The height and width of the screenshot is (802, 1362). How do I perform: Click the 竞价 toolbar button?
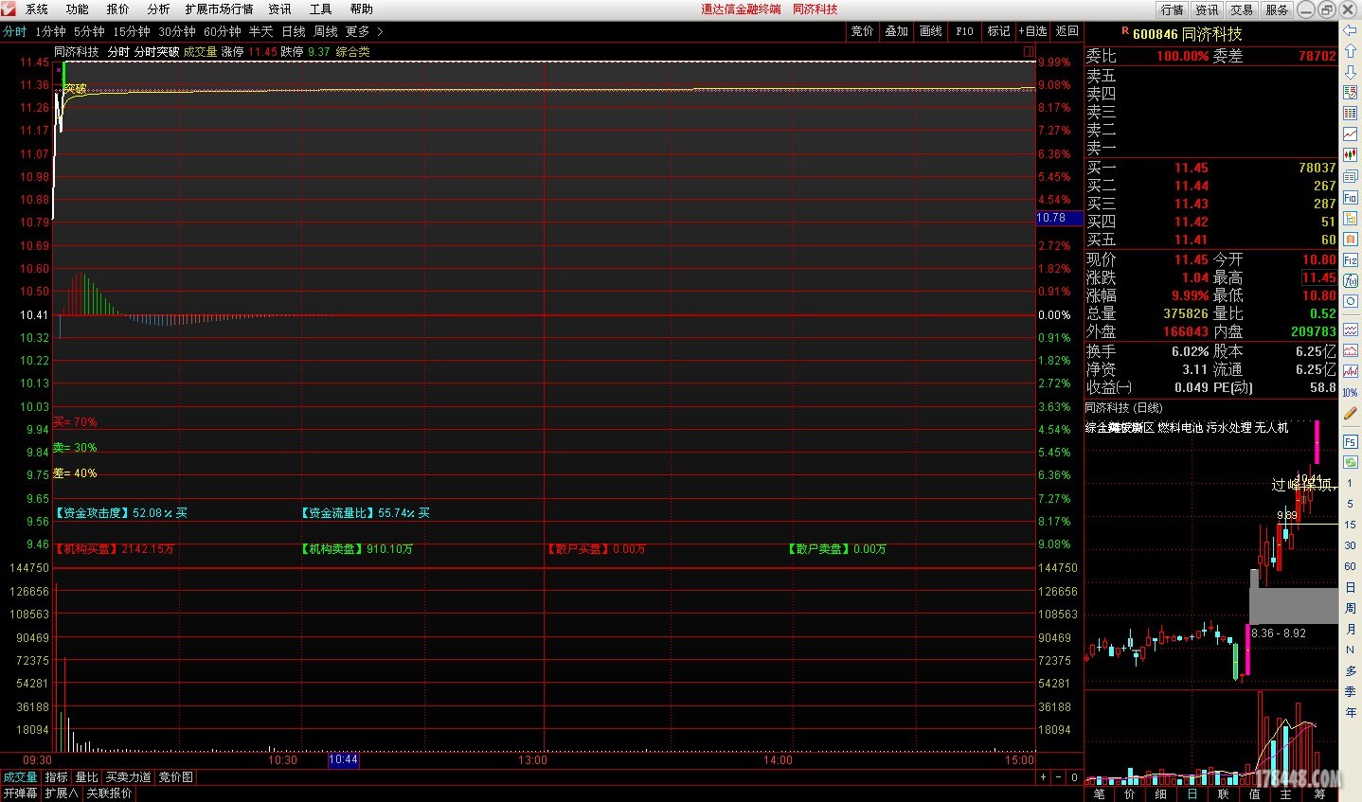[862, 31]
